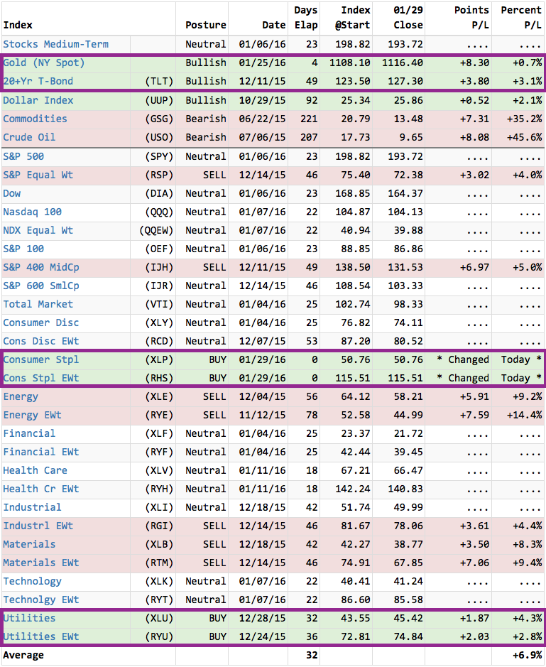Click the Average row label
This screenshot has height=667, width=546.
(x=23, y=655)
